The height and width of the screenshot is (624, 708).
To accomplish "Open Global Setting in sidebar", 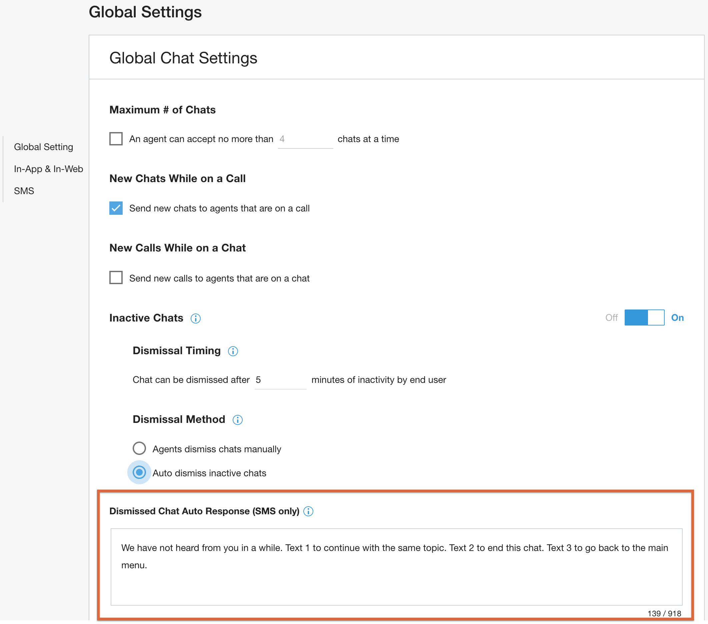I will click(x=43, y=147).
